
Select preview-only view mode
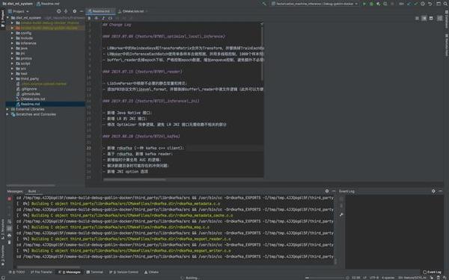point(431,18)
